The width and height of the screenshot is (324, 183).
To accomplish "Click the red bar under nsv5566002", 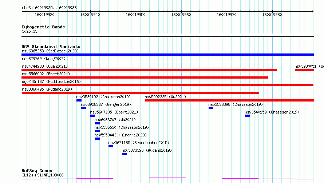I will [x=145, y=77].
